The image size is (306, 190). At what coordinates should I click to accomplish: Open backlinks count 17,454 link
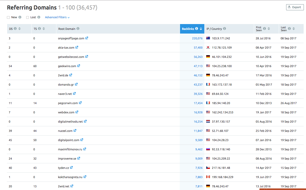[x=198, y=103]
